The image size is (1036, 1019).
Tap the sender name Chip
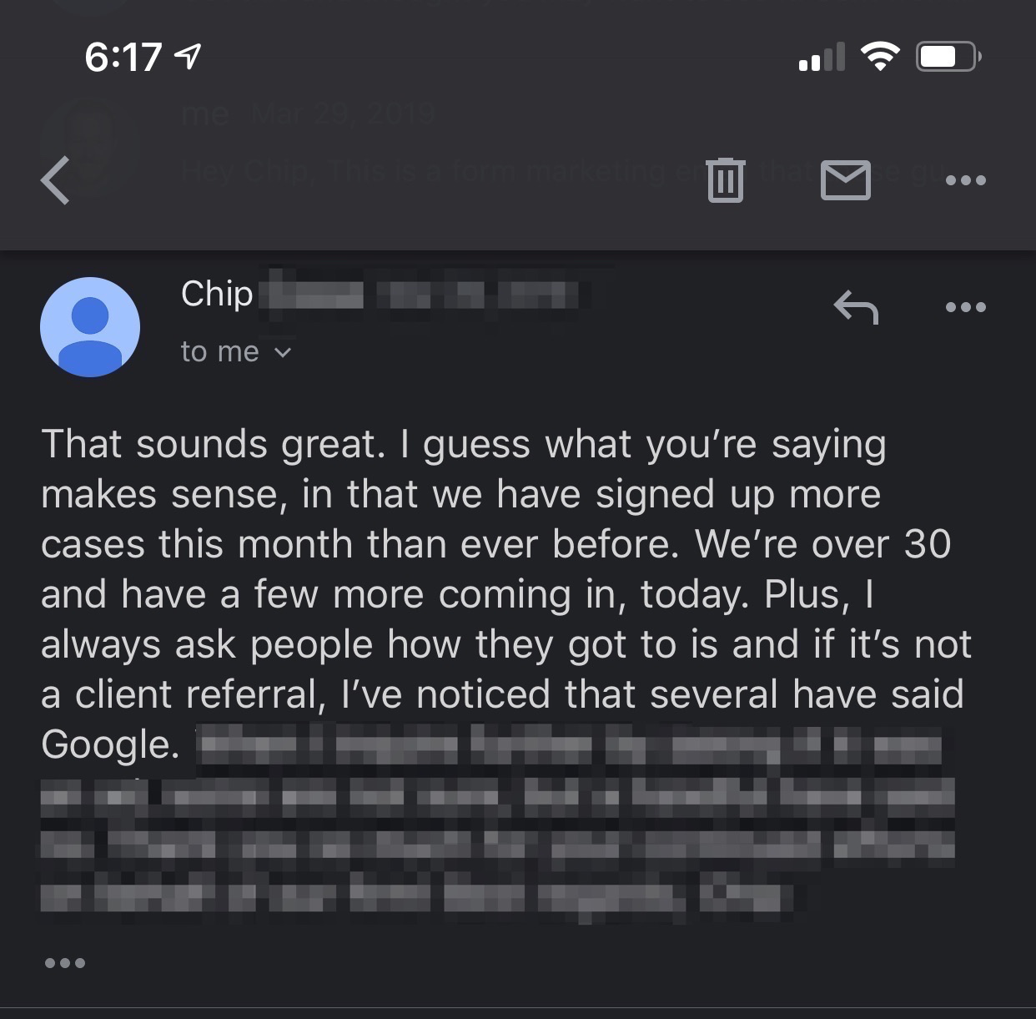[x=217, y=294]
